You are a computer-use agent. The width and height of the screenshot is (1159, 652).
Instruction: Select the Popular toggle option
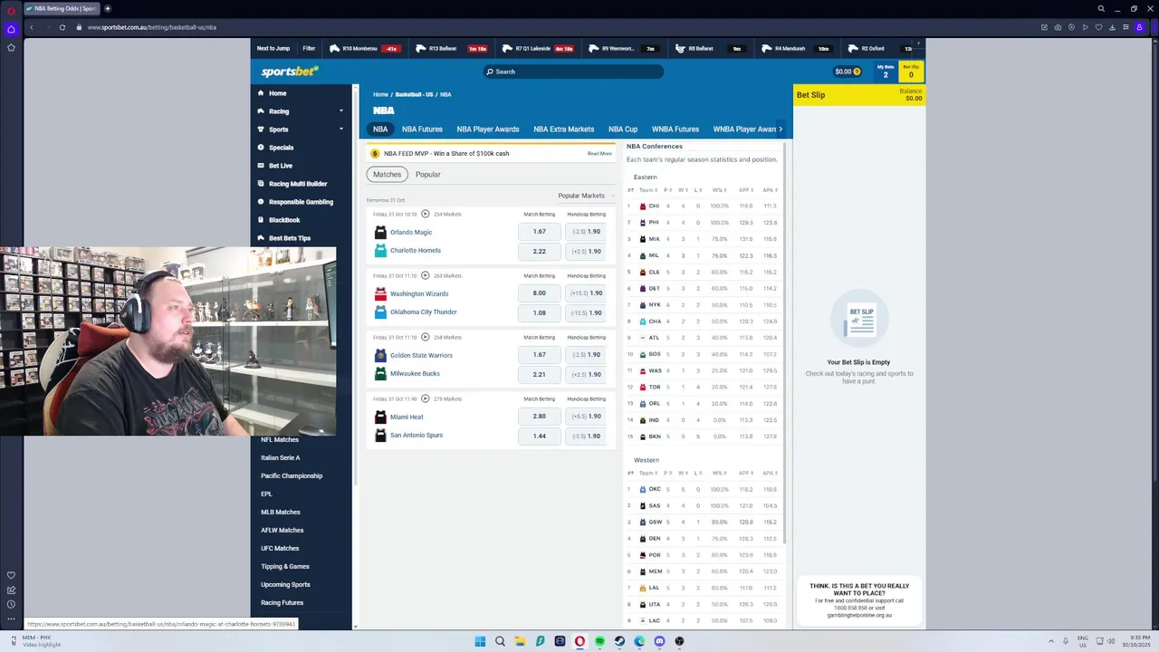(427, 174)
